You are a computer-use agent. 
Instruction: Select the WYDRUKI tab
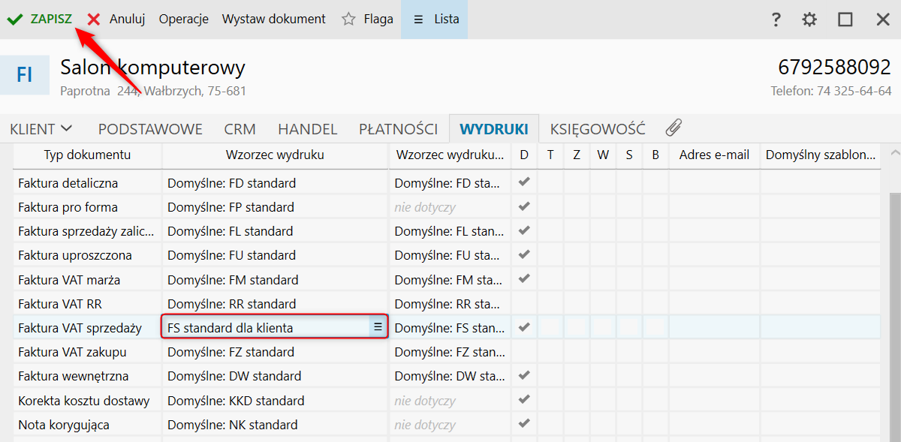pyautogui.click(x=494, y=129)
